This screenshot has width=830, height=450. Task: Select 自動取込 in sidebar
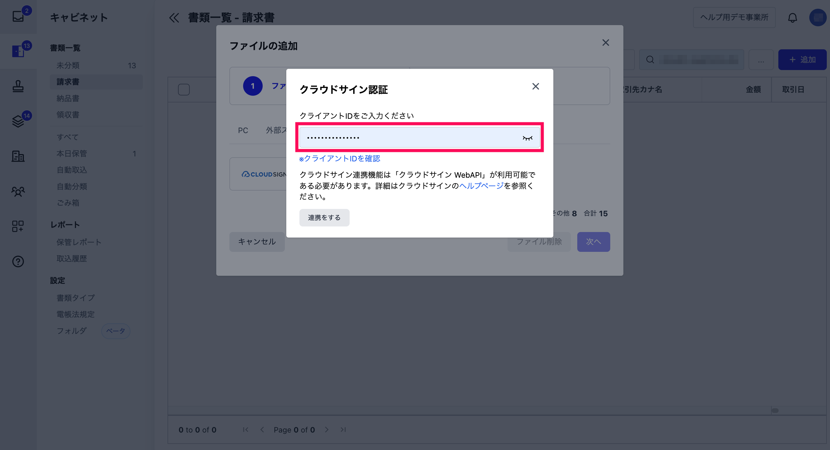pyautogui.click(x=96, y=170)
